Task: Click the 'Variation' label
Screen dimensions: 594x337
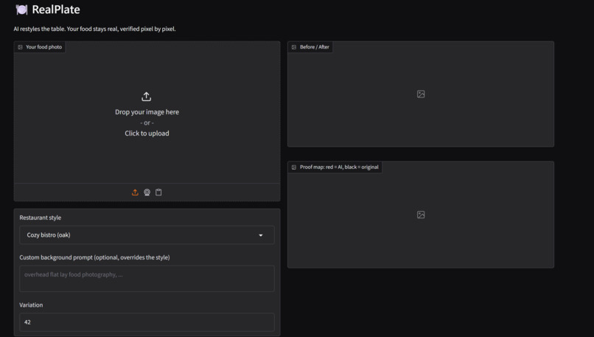Action: 31,305
